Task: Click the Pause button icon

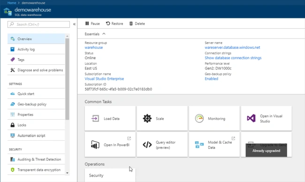Action: tap(87, 23)
